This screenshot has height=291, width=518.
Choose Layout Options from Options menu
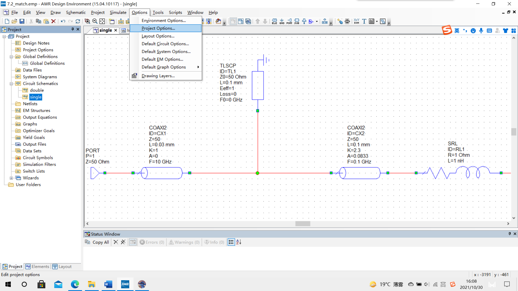click(x=158, y=36)
